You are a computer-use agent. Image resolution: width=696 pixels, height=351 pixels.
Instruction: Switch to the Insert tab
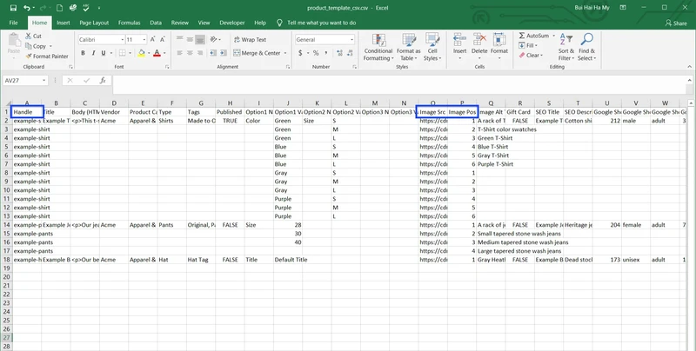pos(63,23)
